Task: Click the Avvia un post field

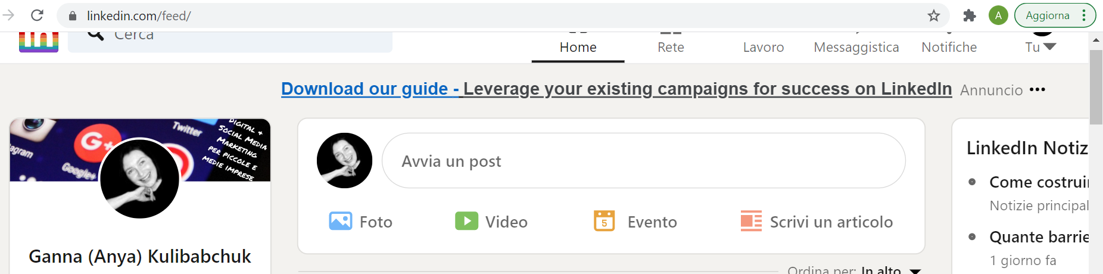Action: coord(643,161)
